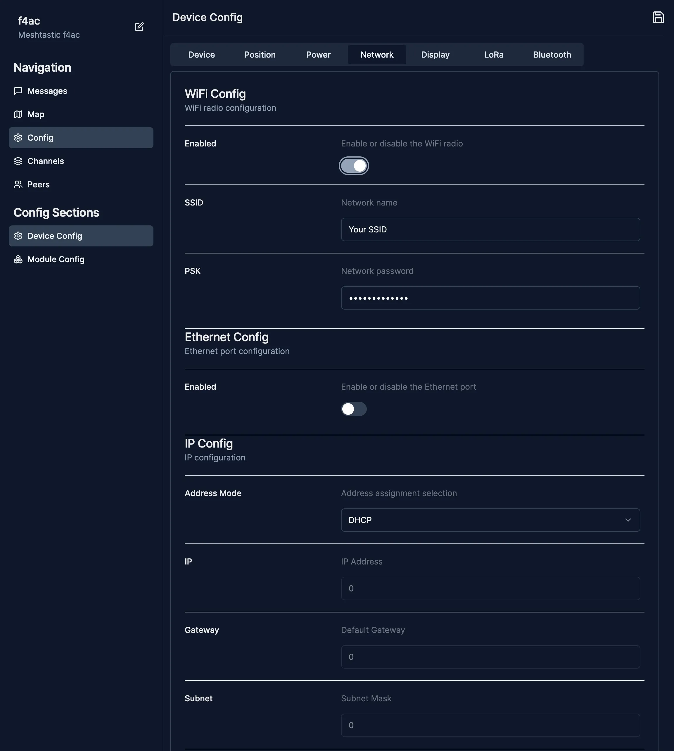Click the save floppy disk icon
This screenshot has height=751, width=674.
click(658, 18)
